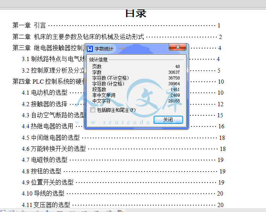
Task: Open the 第二章 机床的主要参数 contents entry
Action: click(x=117, y=37)
